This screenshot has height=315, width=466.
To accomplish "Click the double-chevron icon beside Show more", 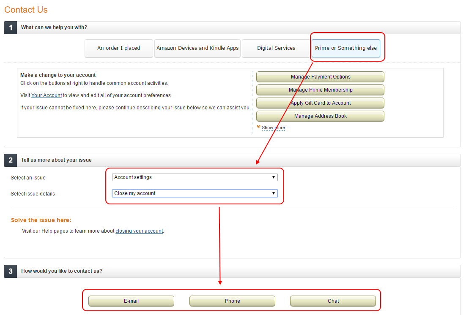I will (258, 127).
